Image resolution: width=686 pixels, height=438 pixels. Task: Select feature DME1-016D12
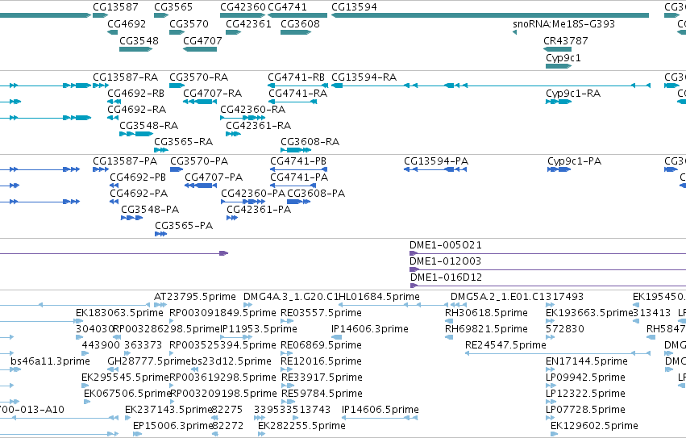pyautogui.click(x=548, y=286)
